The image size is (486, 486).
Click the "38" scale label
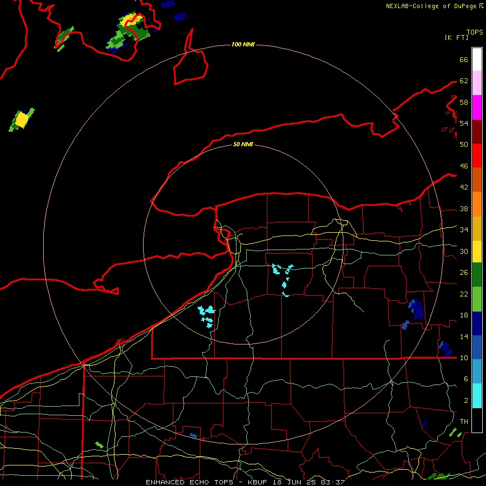(464, 209)
